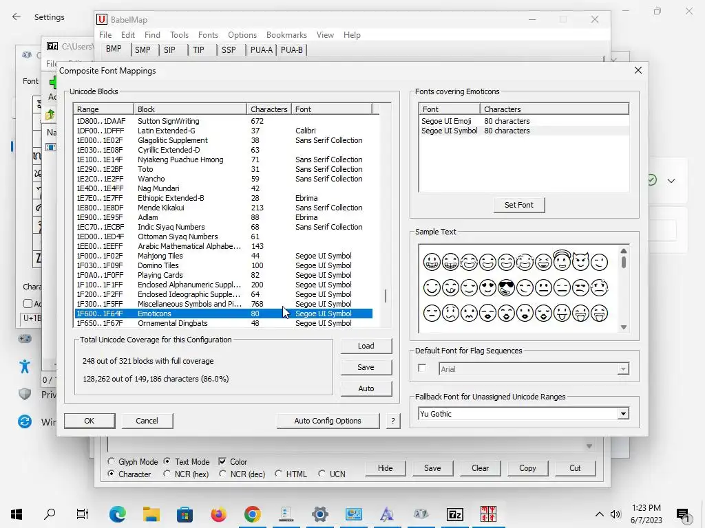Viewport: 705px width, 528px height.
Task: Open dropdown arrow of BabelMap edit buffer
Action: click(589, 445)
